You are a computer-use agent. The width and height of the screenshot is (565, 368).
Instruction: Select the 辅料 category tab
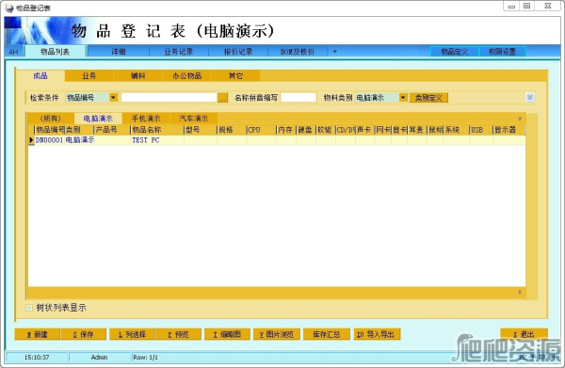coord(138,75)
